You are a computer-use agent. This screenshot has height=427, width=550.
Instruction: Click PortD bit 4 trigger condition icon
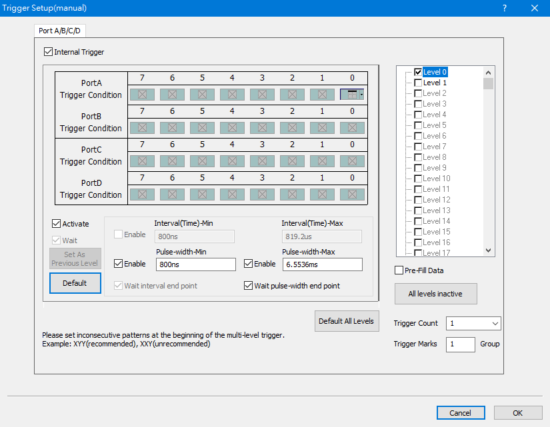(x=232, y=195)
